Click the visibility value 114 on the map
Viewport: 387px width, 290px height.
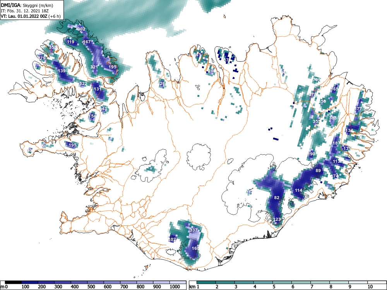[x=298, y=190]
